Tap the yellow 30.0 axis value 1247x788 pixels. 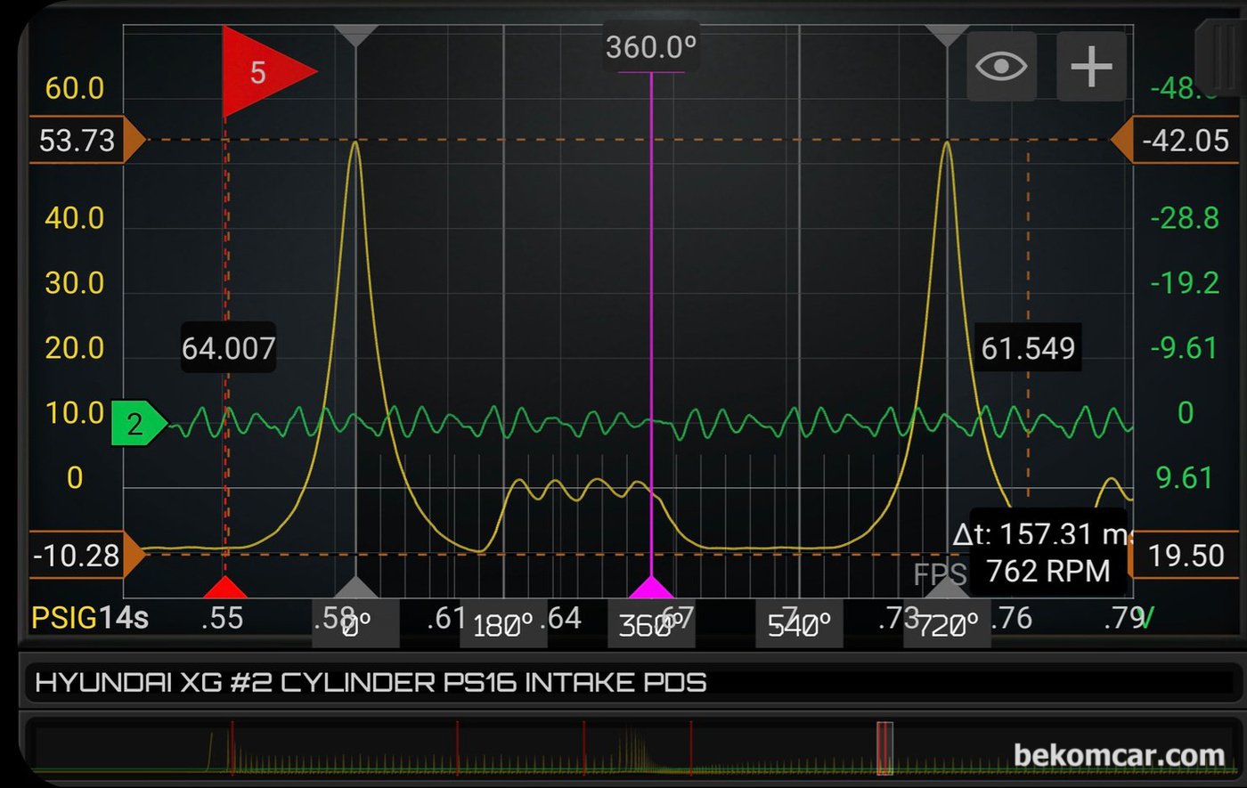tap(75, 283)
